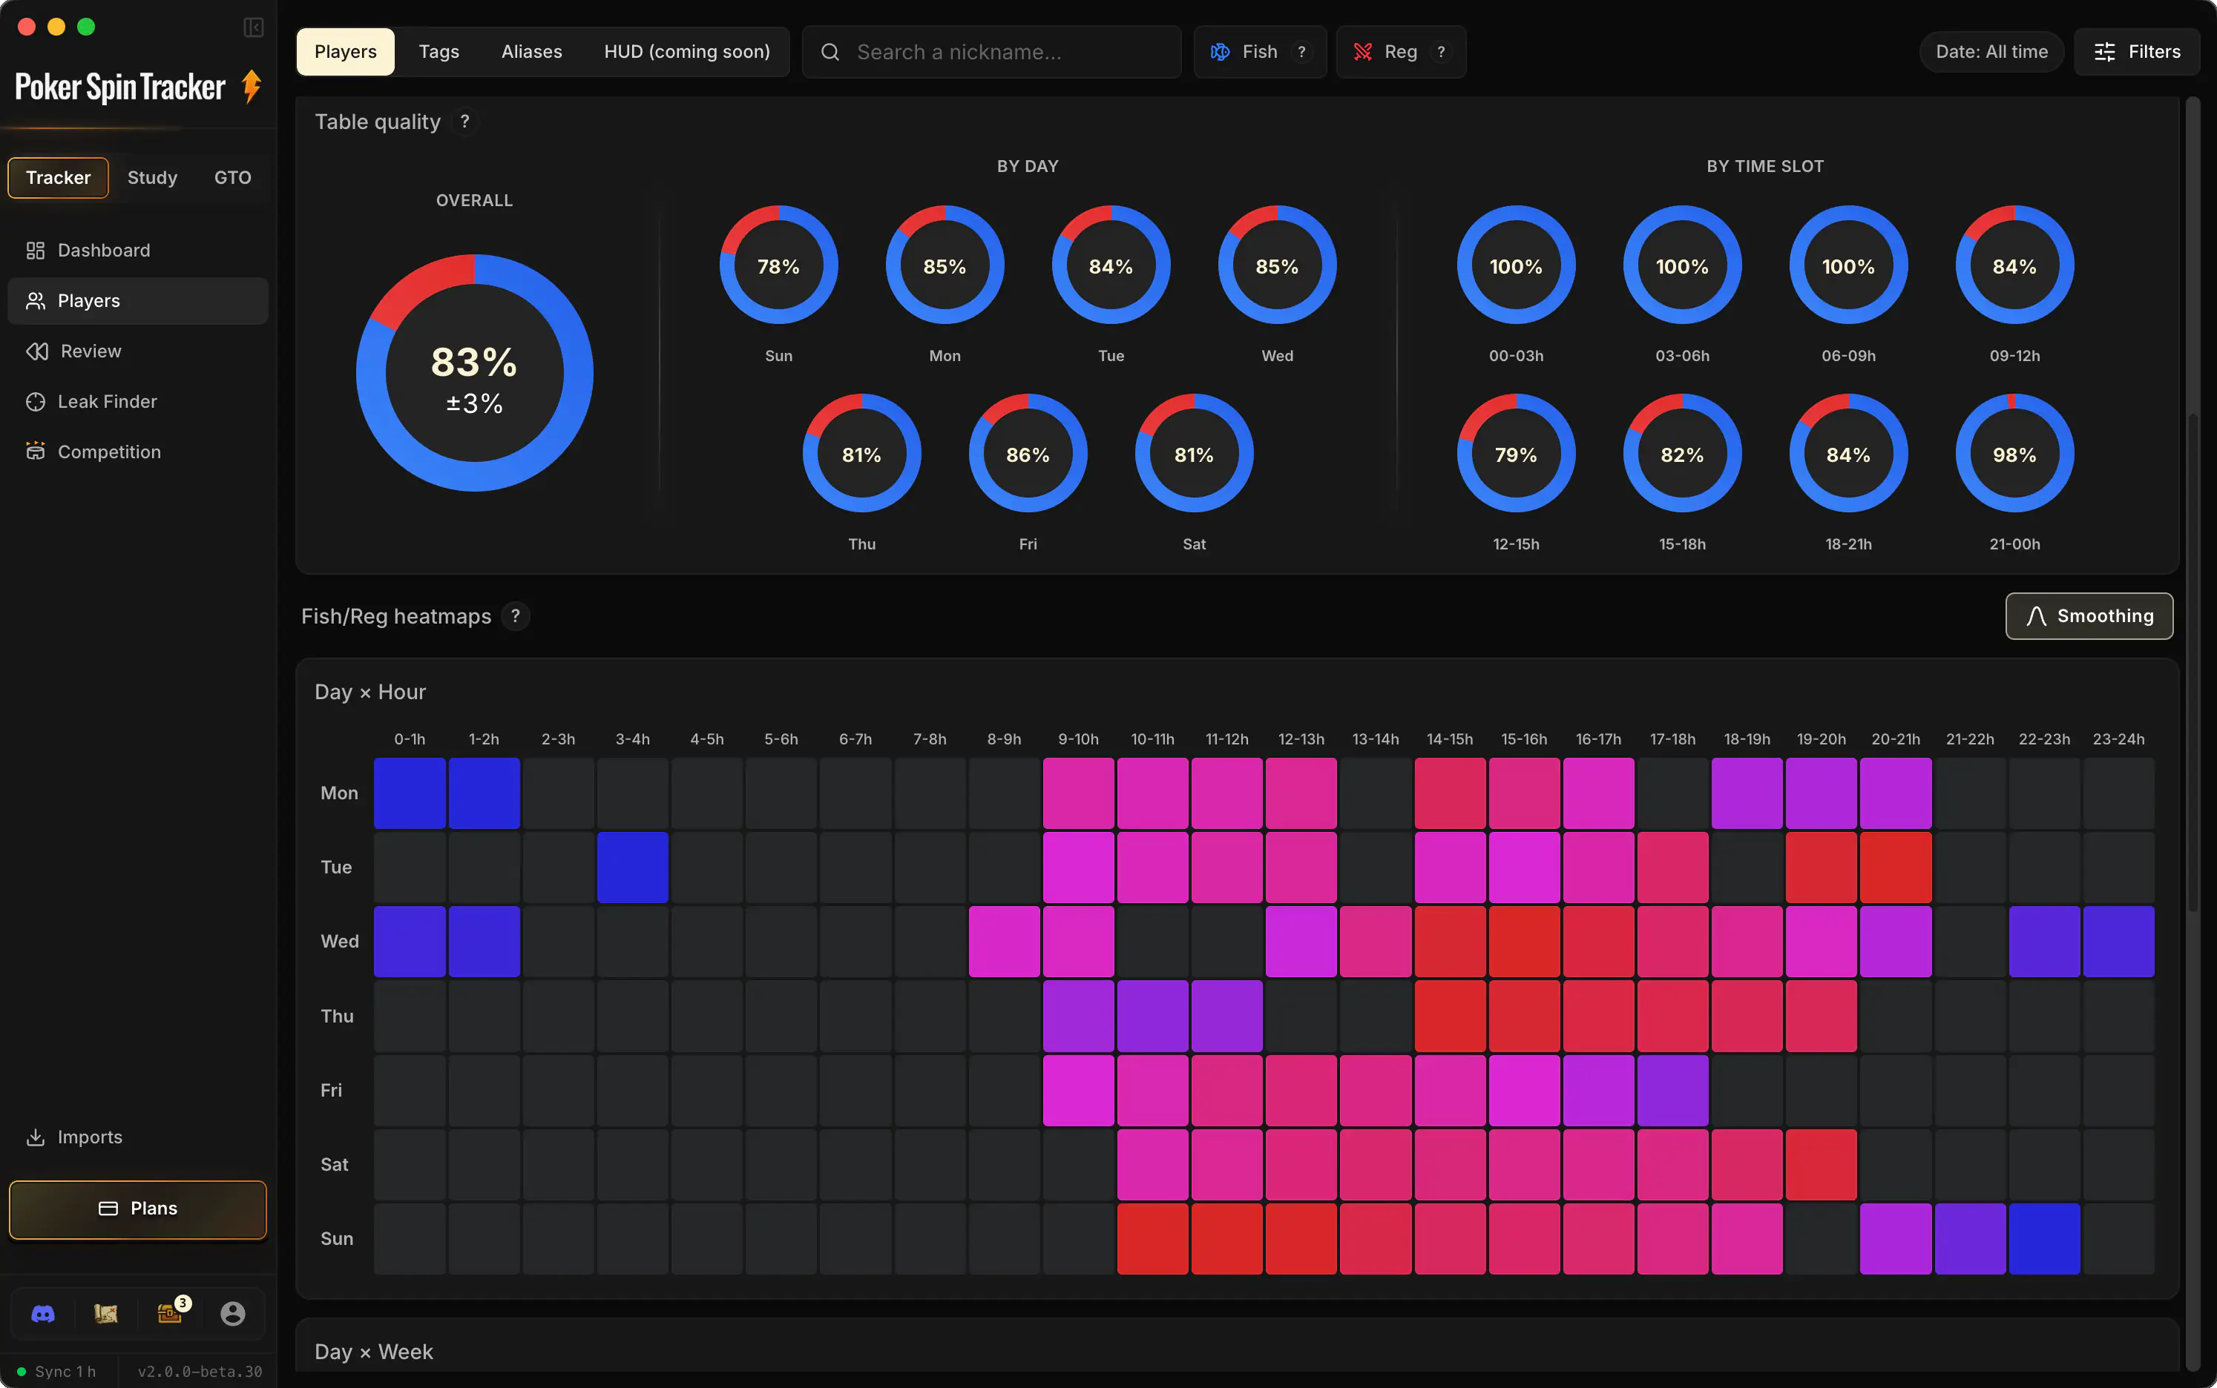Toggle the Fish player filter
This screenshot has height=1388, width=2217.
pos(1259,51)
